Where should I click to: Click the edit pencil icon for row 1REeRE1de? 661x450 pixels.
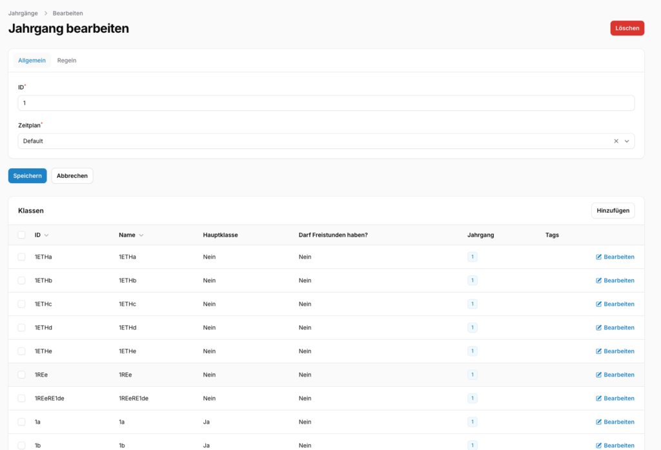598,398
